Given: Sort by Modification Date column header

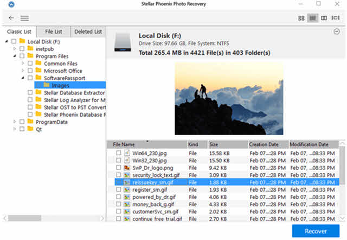Looking at the screenshot, I should (x=314, y=144).
